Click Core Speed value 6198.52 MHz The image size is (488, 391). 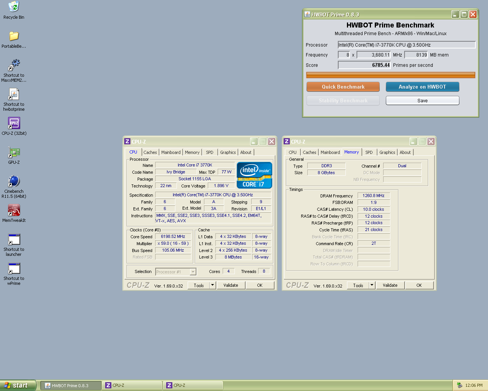click(173, 237)
